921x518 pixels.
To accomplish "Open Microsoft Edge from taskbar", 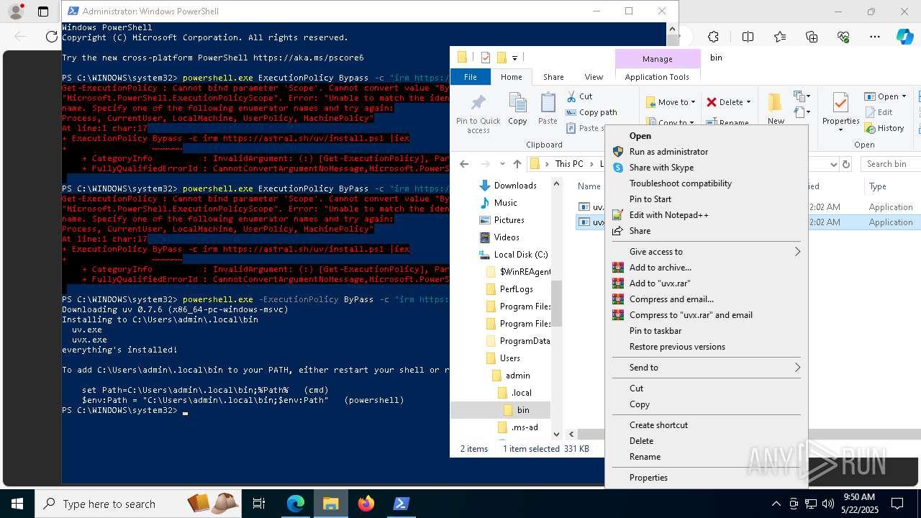I will tap(296, 504).
